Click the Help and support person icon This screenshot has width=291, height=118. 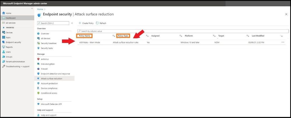coord(38,115)
